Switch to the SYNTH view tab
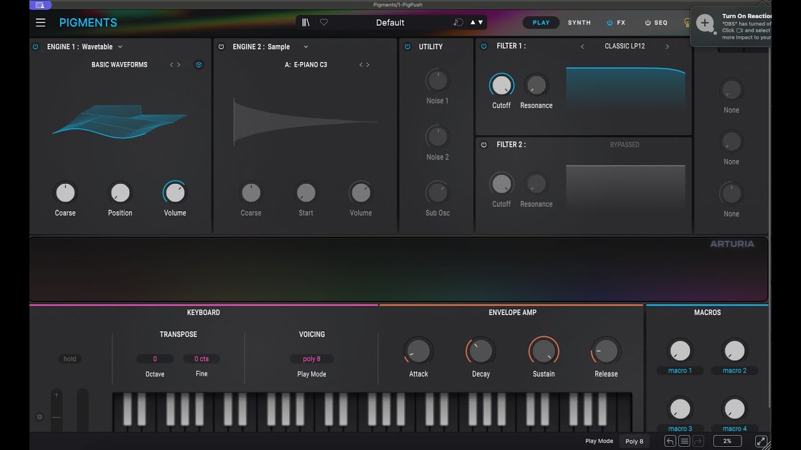This screenshot has height=450, width=801. [579, 22]
